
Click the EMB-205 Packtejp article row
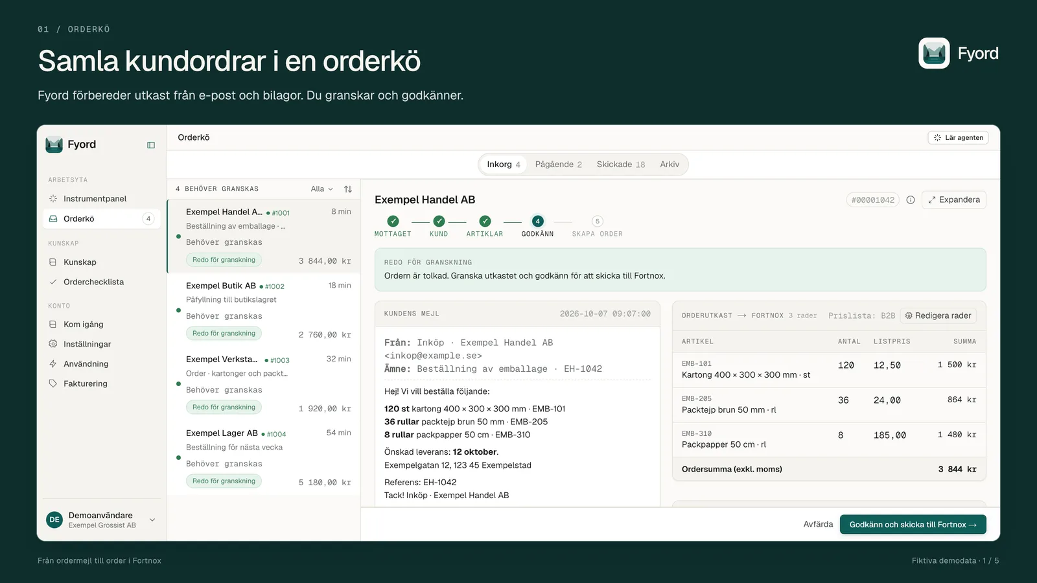pyautogui.click(x=829, y=405)
